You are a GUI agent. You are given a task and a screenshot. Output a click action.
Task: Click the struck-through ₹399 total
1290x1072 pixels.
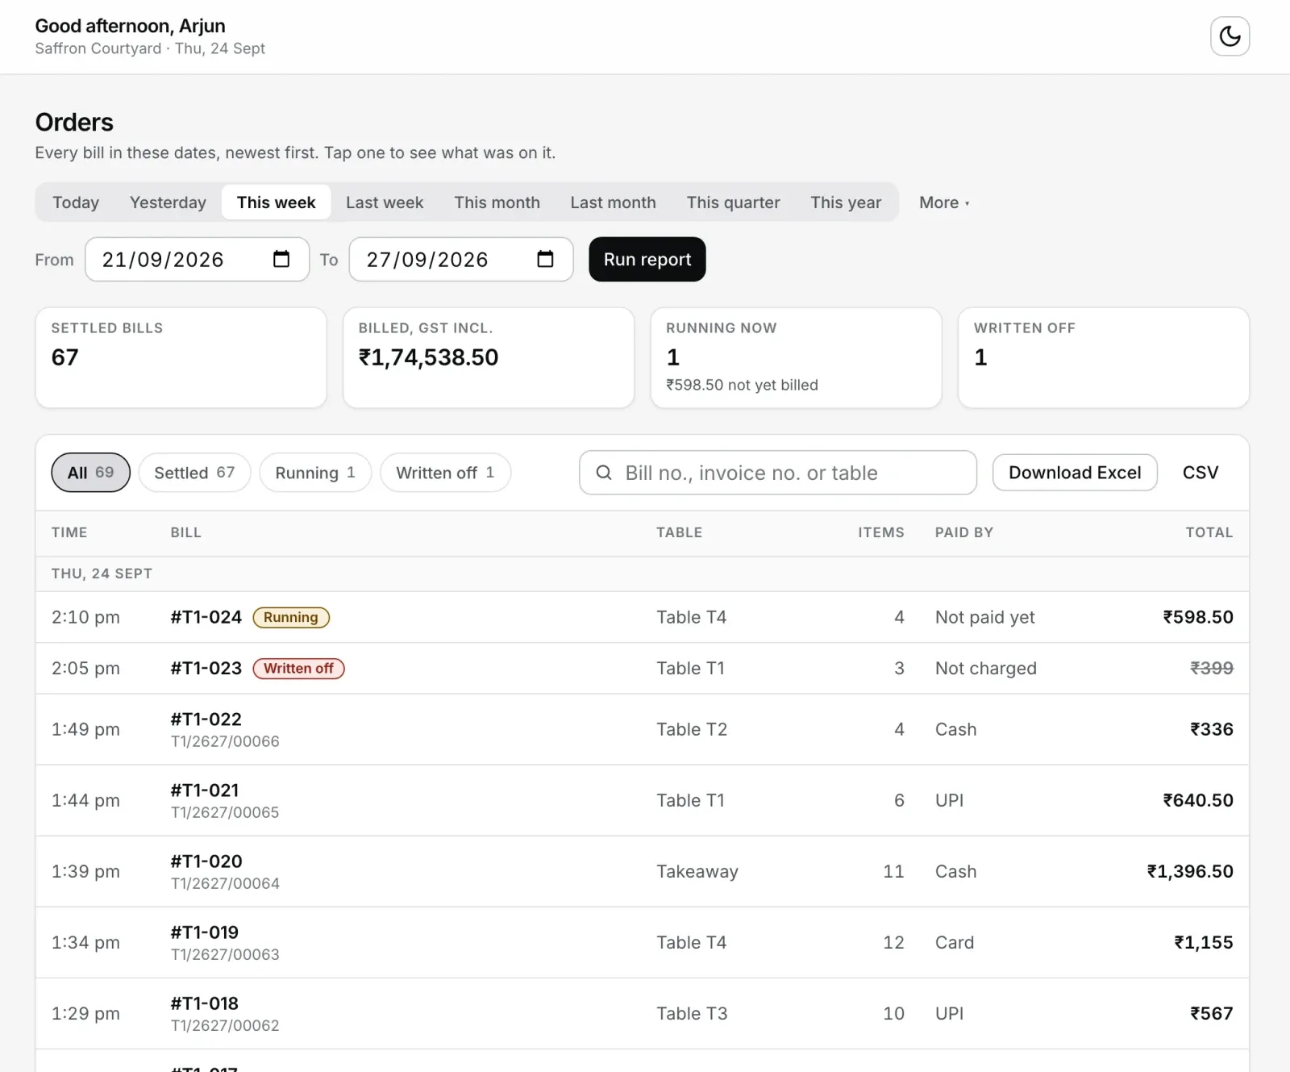click(x=1212, y=668)
